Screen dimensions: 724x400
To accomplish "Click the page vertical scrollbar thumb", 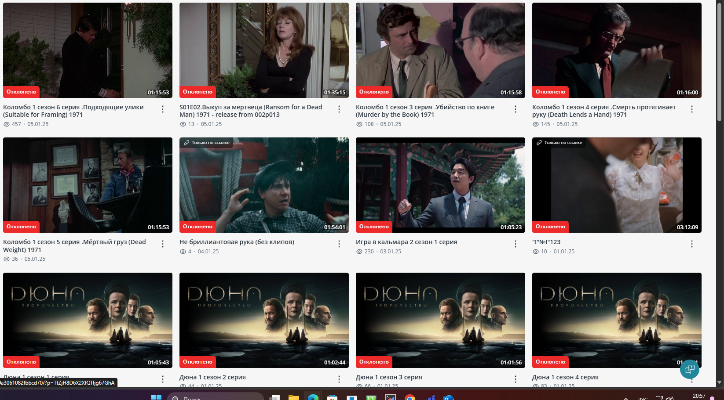I will pos(720,61).
